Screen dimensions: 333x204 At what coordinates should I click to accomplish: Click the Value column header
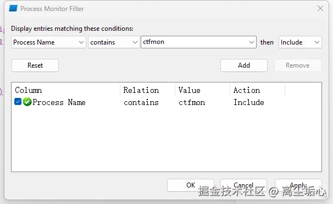203,90
